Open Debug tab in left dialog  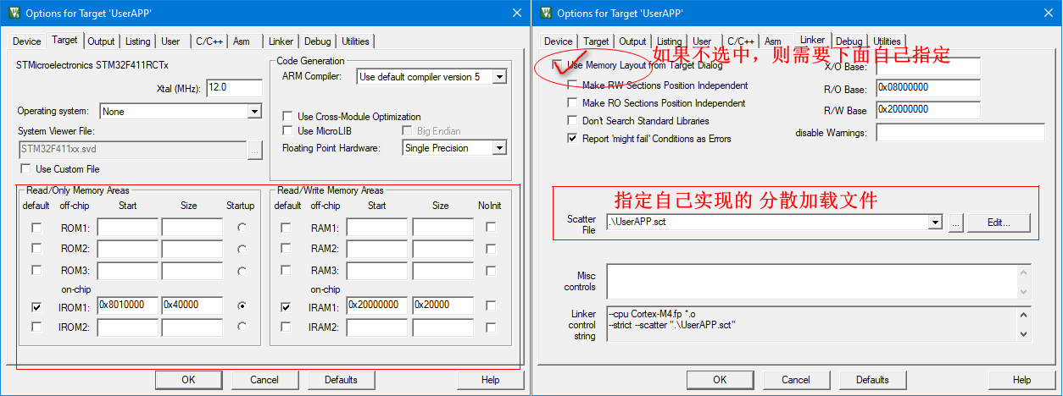317,41
